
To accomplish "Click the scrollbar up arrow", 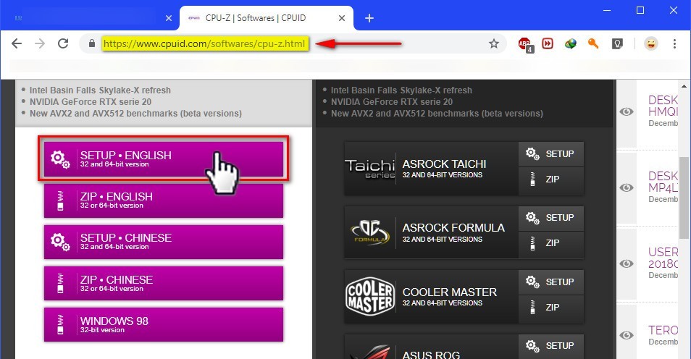I will 684,86.
